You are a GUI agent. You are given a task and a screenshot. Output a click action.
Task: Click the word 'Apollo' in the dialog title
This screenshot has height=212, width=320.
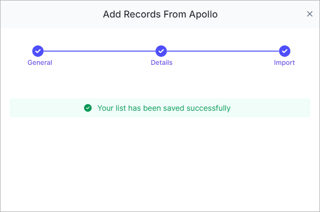point(203,14)
